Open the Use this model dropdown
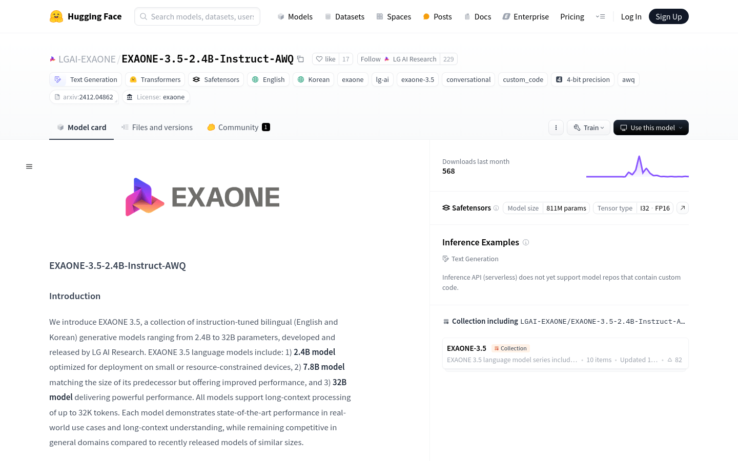738x461 pixels. pos(651,128)
